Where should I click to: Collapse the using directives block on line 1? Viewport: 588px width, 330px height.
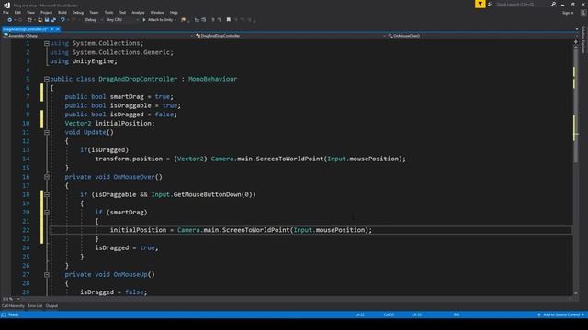[x=47, y=44]
